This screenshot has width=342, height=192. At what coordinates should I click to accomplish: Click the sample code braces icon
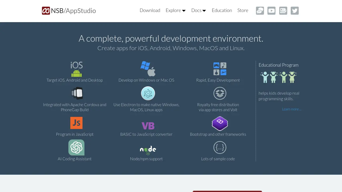click(x=220, y=147)
